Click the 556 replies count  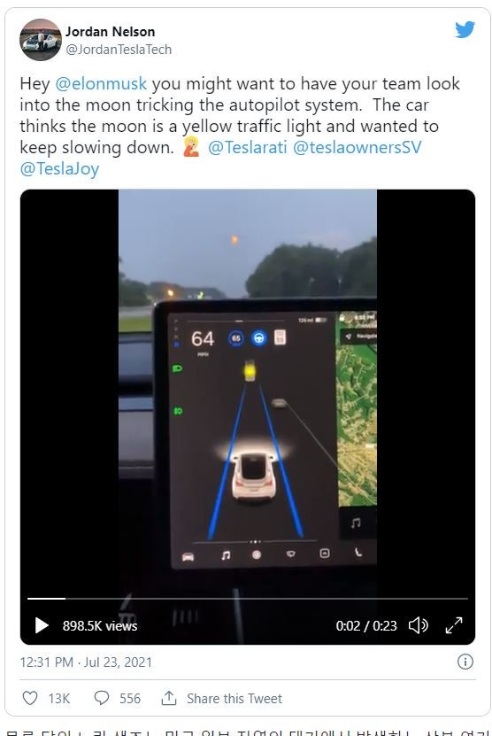coord(130,699)
